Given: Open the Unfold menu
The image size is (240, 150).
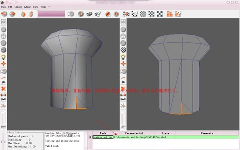Looking at the screenshot, I should click(18, 7).
